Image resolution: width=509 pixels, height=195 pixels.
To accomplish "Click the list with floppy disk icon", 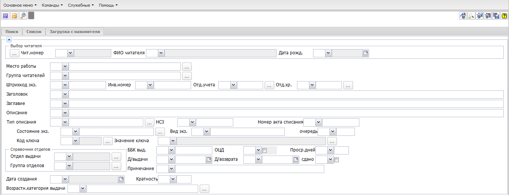I will click(496, 16).
